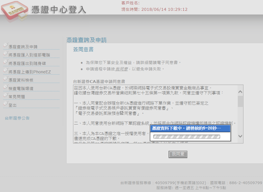Open 常見問題 page
The image size is (263, 192).
pyautogui.click(x=17, y=97)
